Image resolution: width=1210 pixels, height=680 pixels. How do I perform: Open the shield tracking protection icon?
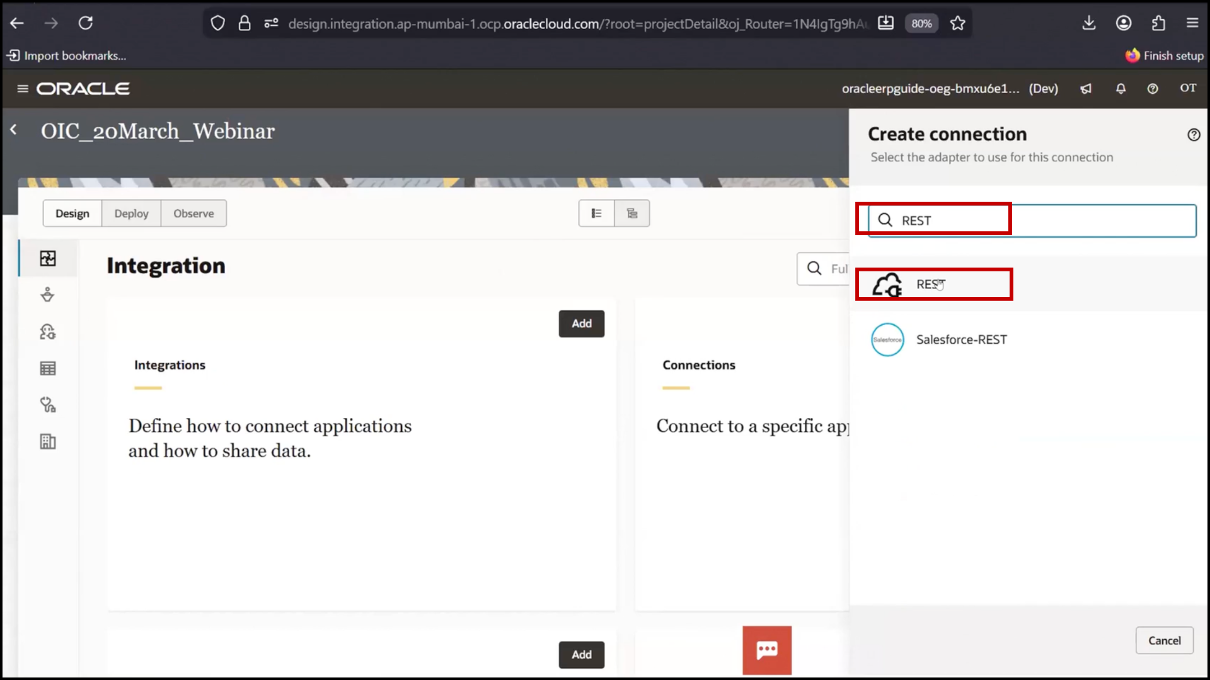[x=217, y=23]
